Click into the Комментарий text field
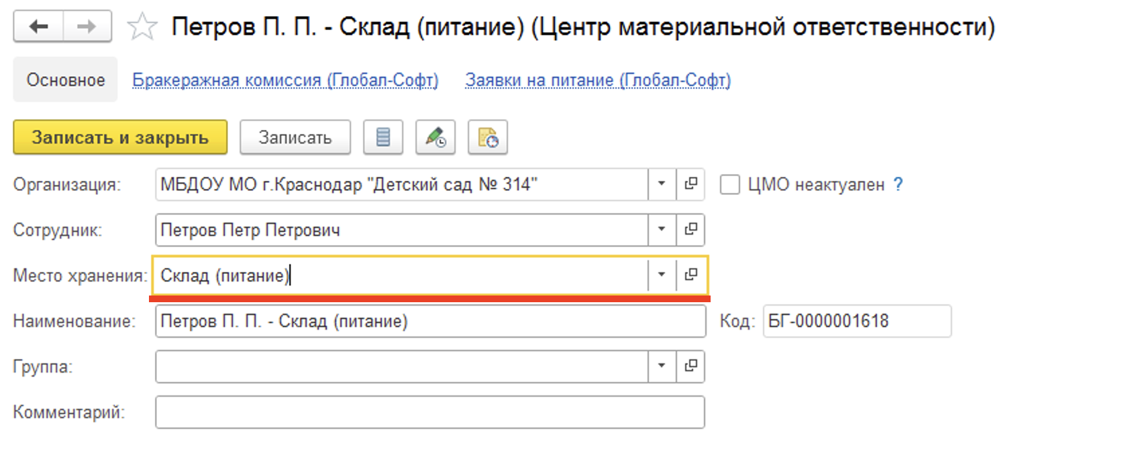The width and height of the screenshot is (1128, 457). tap(429, 412)
